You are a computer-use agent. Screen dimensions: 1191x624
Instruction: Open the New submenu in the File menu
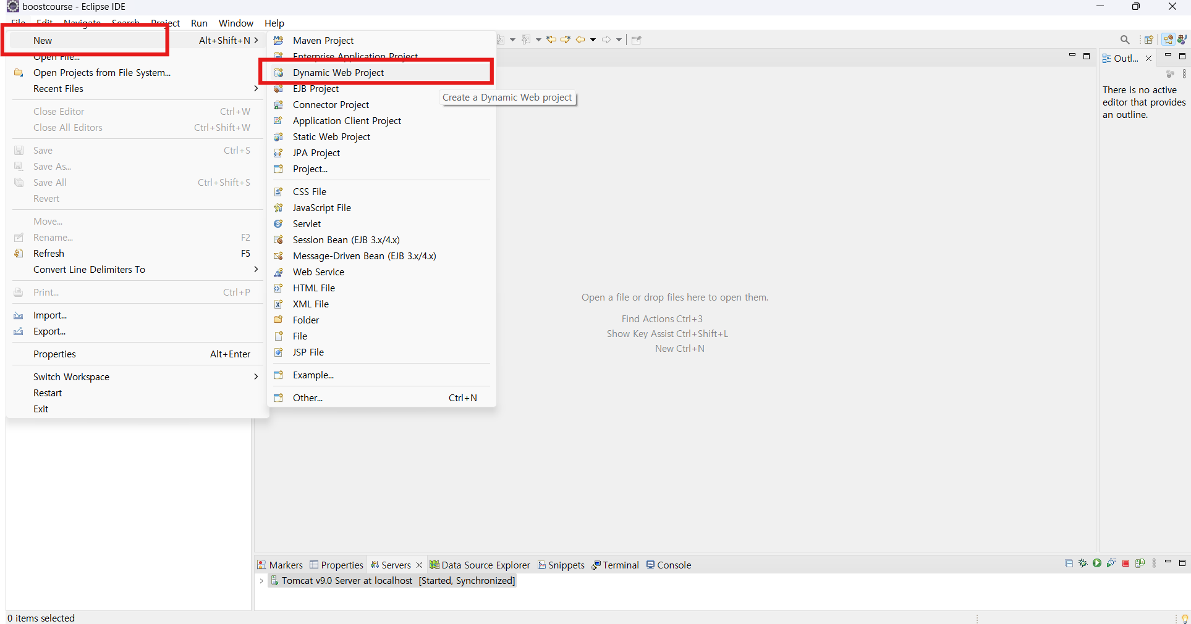[137, 40]
